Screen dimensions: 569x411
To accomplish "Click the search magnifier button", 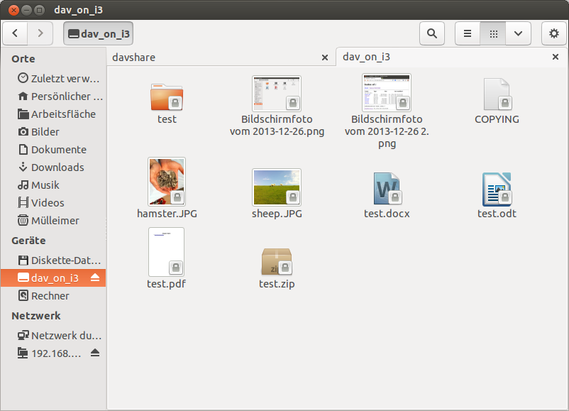I will pyautogui.click(x=431, y=33).
